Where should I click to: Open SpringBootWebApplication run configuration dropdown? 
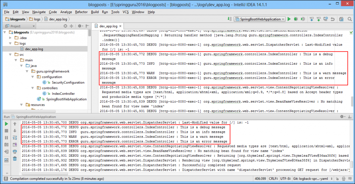(260, 19)
